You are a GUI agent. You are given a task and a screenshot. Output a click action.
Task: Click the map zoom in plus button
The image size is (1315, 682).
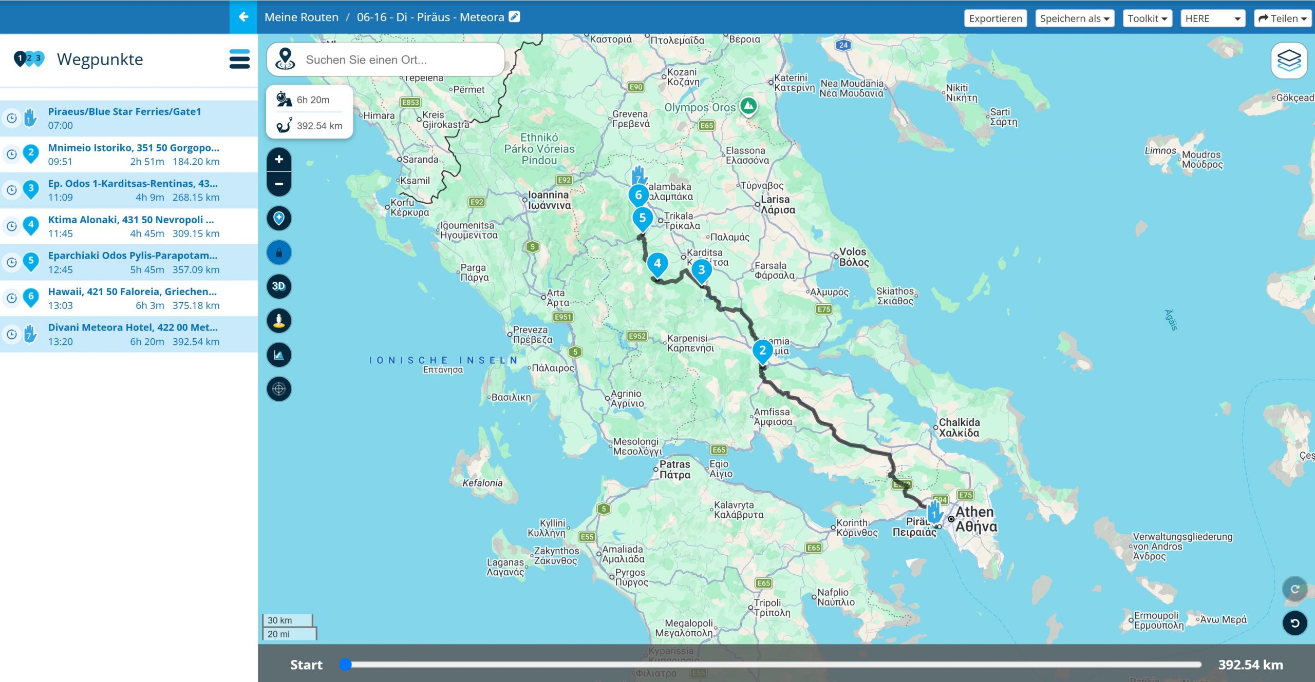279,160
